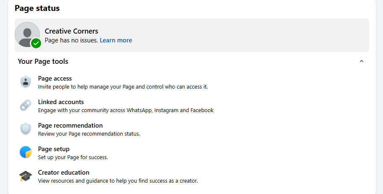Image resolution: width=383 pixels, height=194 pixels.
Task: Click the green checkmark status badge
Action: (x=37, y=43)
